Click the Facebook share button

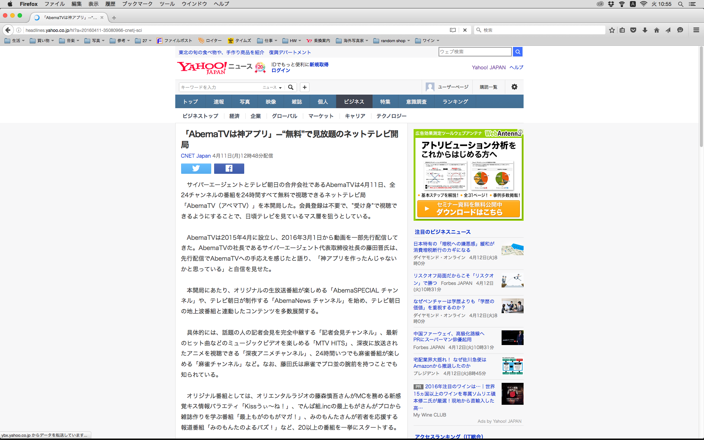[x=229, y=168]
